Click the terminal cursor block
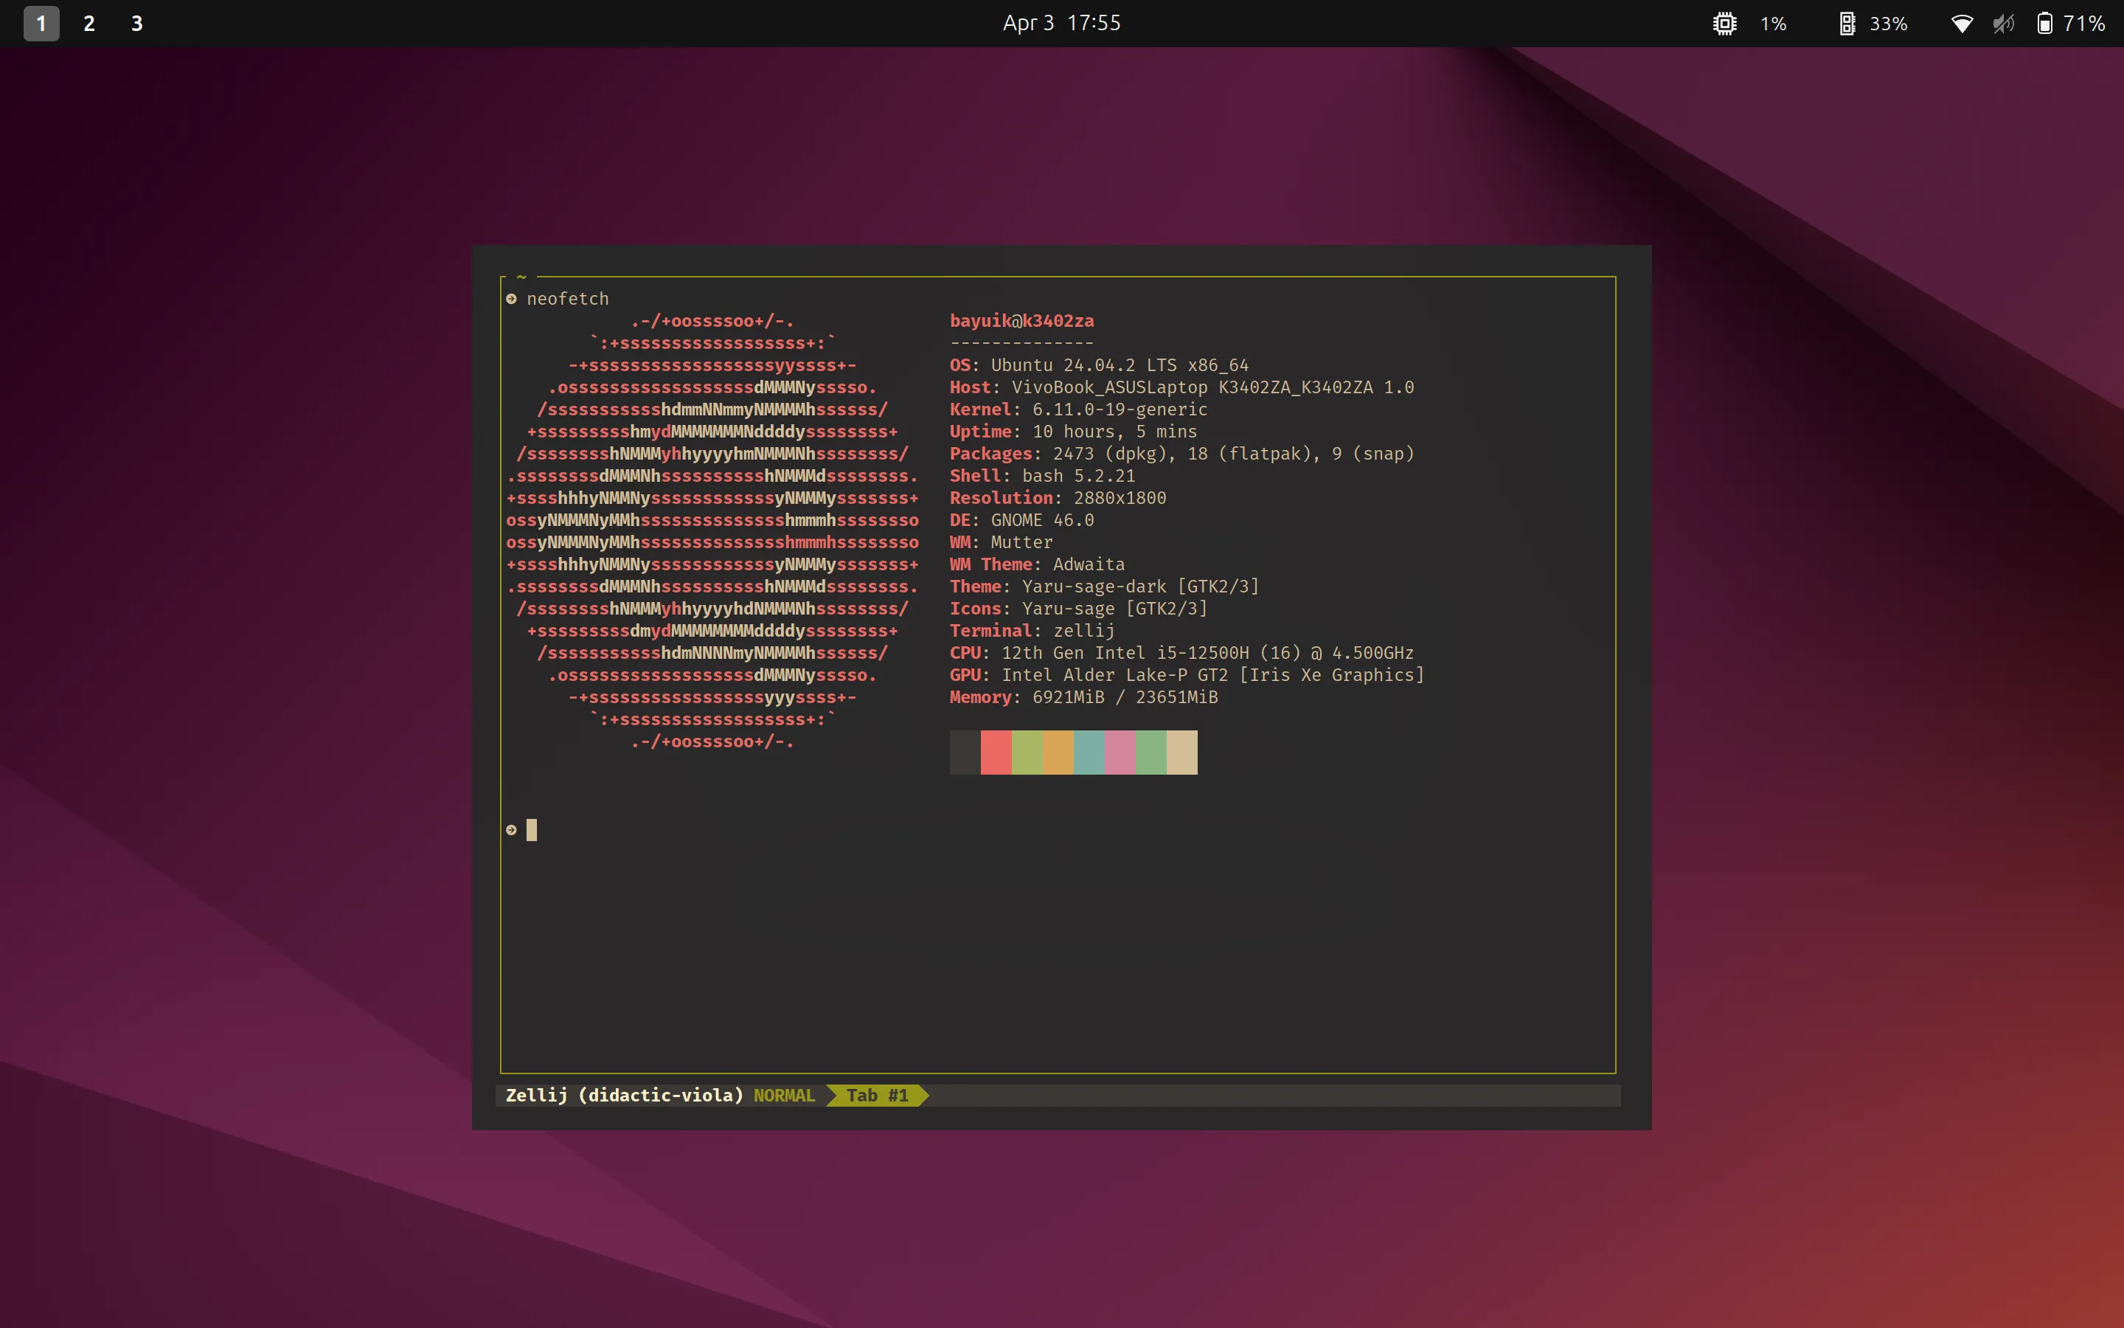 click(531, 830)
